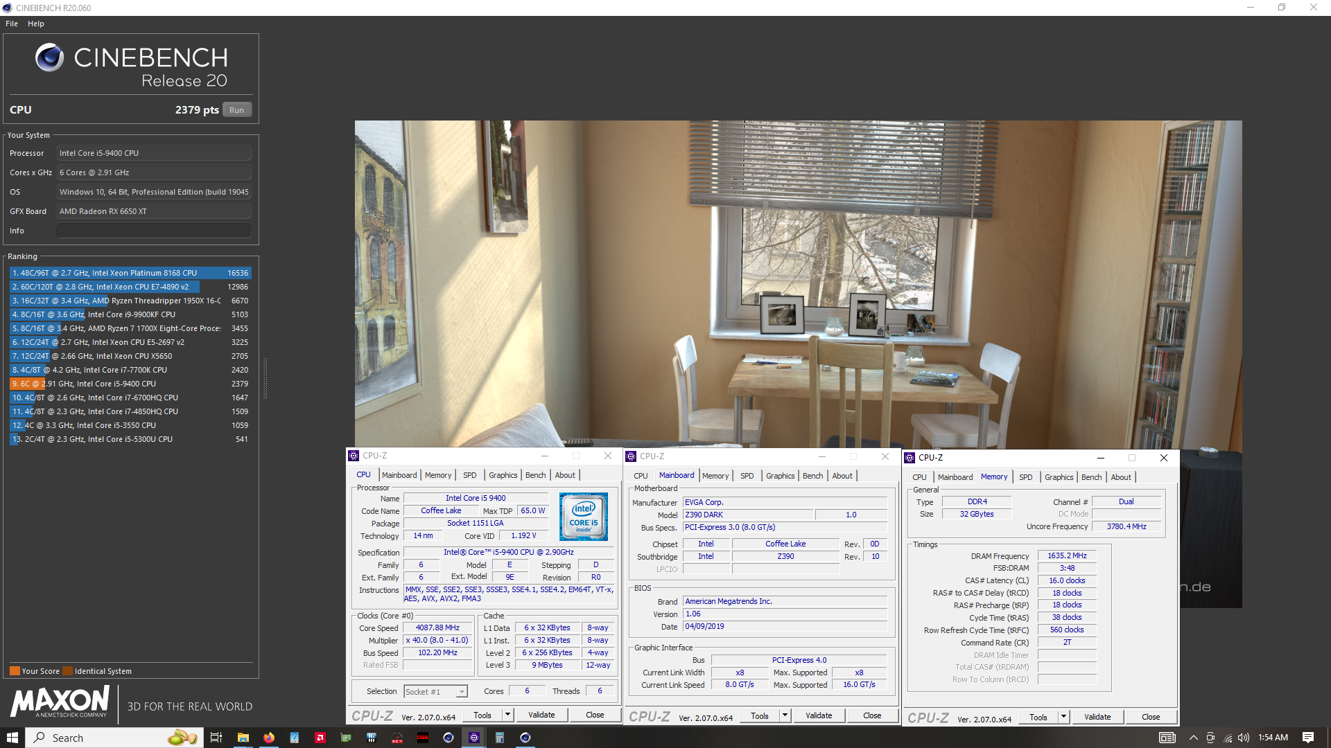The image size is (1331, 748).
Task: Click Close button in CPU-Z Memory-tab window
Action: (1151, 717)
